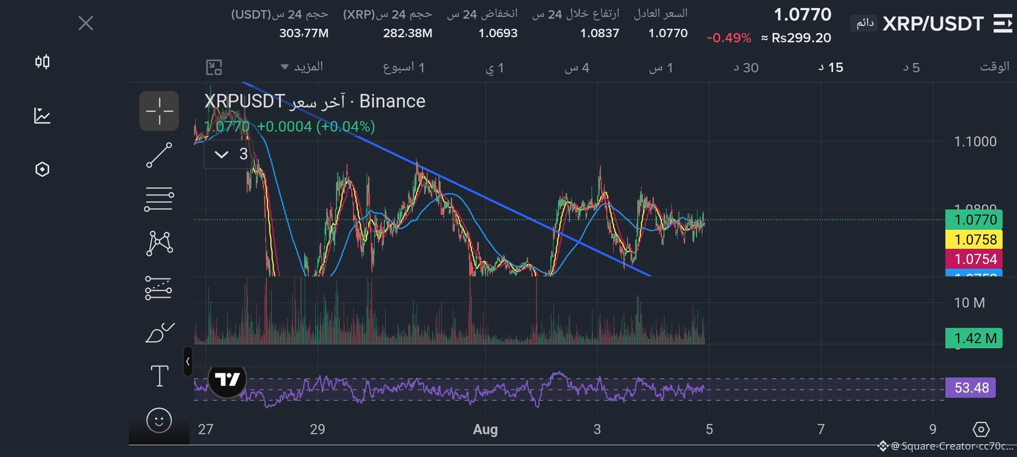The image size is (1017, 457).
Task: Switch to the 1 اسبوع timeframe
Action: 404,67
